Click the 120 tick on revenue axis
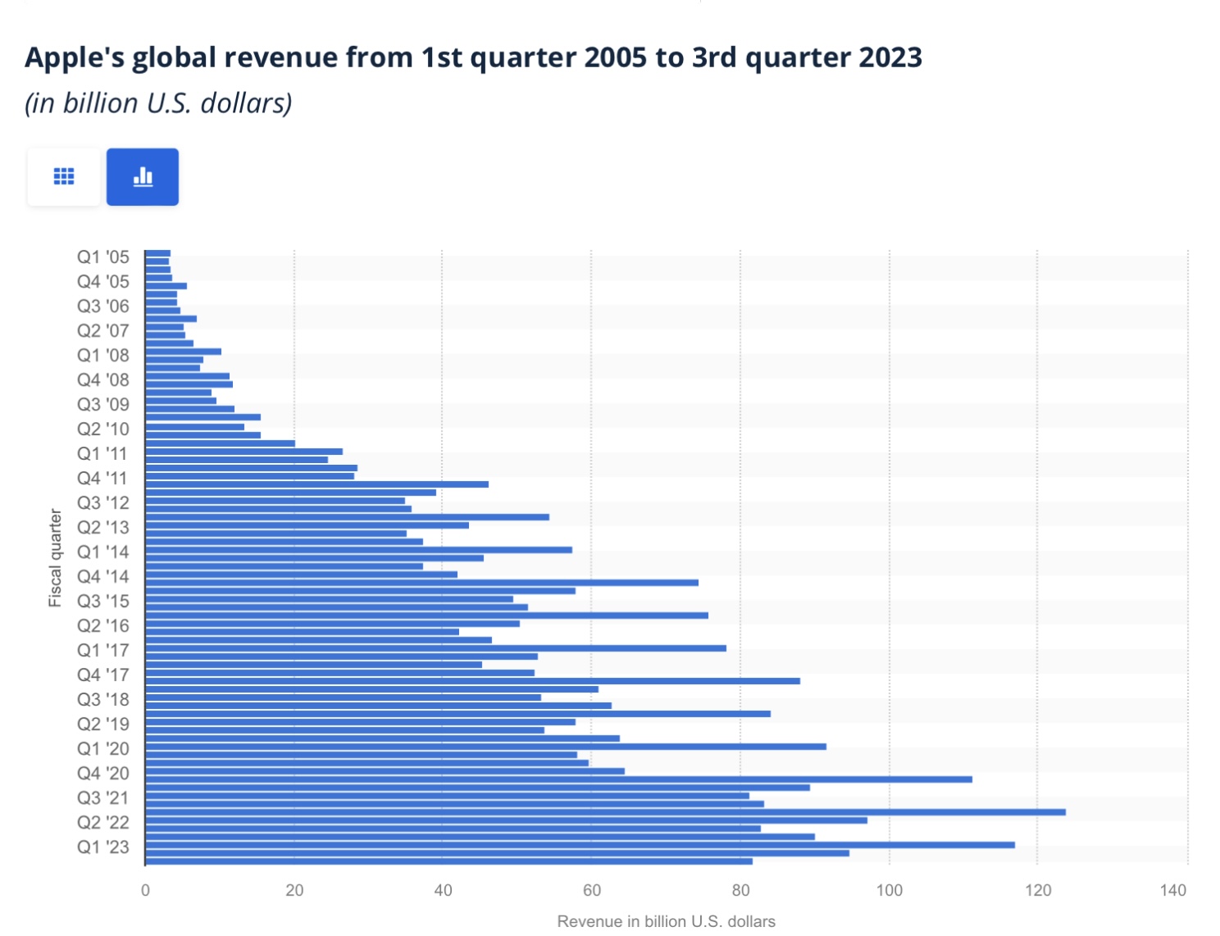The width and height of the screenshot is (1220, 936). (x=1038, y=890)
